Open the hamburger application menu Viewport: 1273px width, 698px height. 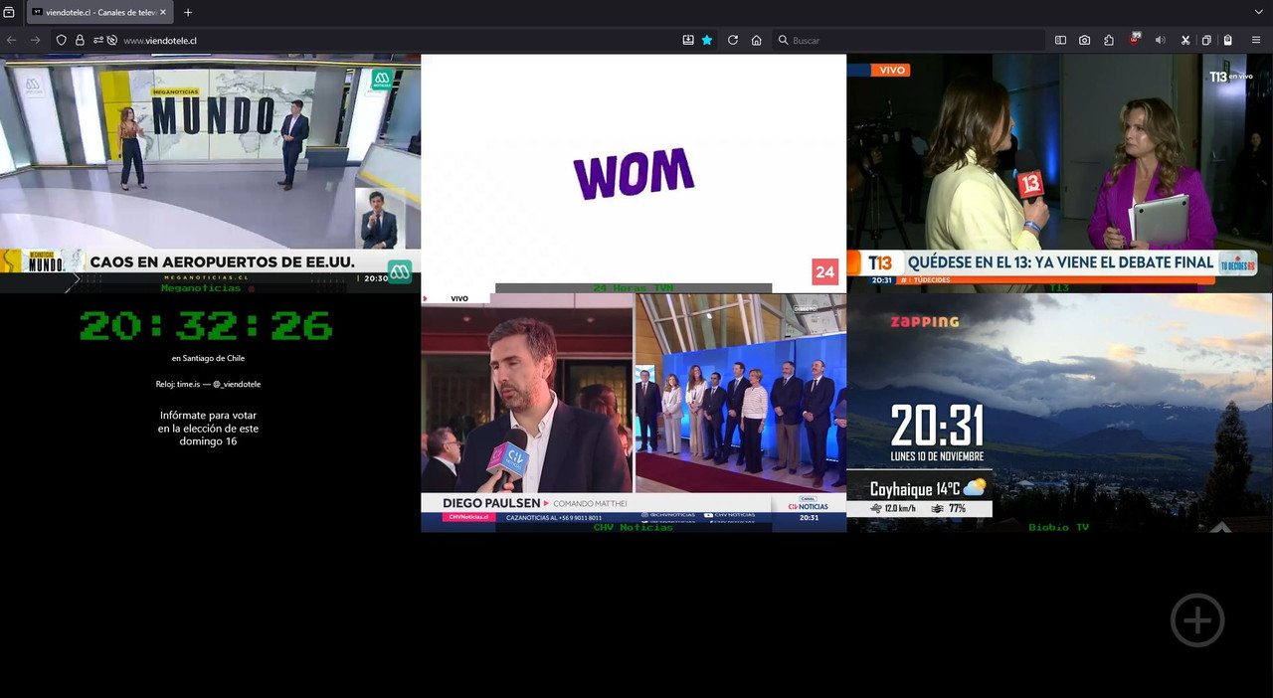(x=1257, y=40)
